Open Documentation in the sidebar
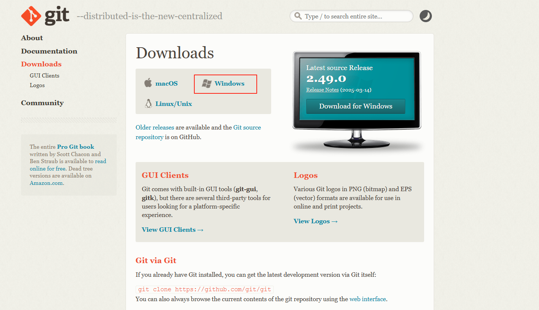This screenshot has height=310, width=539. click(x=49, y=51)
